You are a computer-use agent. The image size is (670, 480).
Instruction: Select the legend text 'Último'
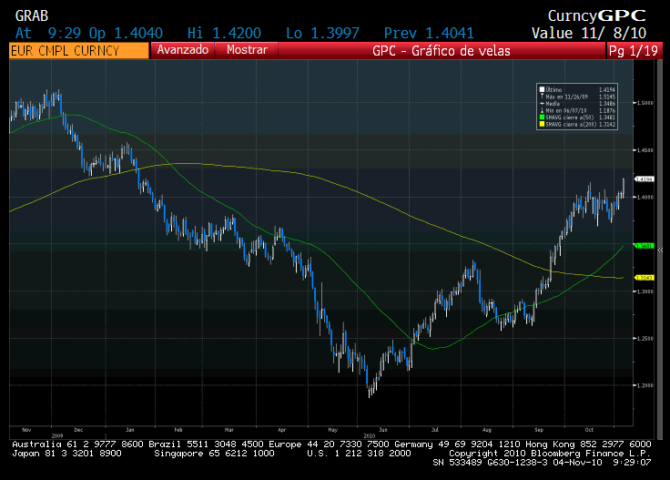[553, 90]
